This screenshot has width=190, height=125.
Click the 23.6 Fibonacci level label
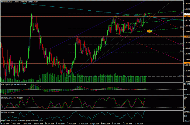(x=181, y=27)
